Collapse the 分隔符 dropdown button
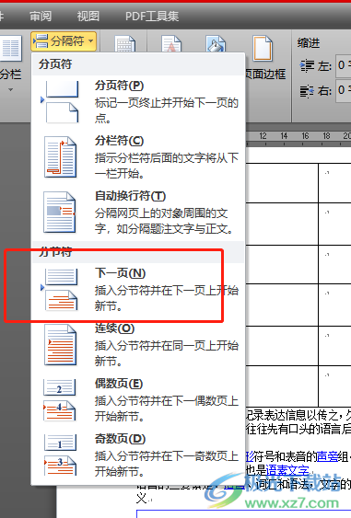 point(64,41)
